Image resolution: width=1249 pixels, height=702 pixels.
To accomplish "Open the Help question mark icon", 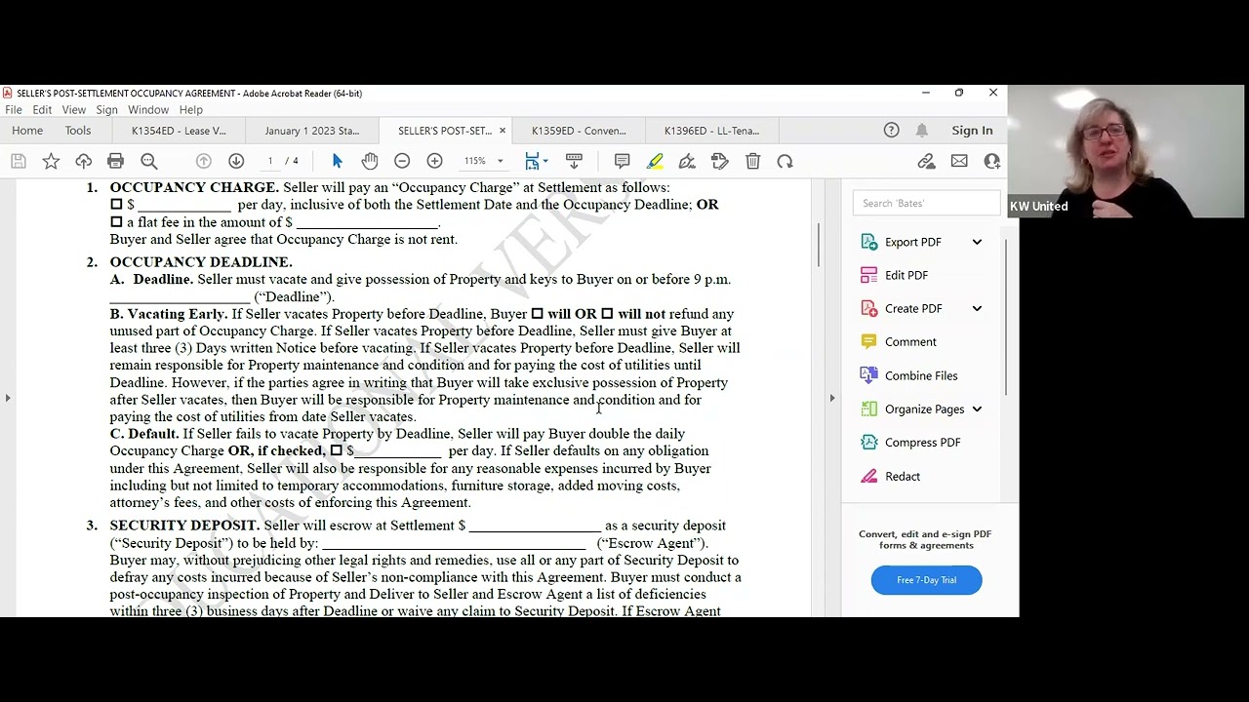I will click(891, 130).
